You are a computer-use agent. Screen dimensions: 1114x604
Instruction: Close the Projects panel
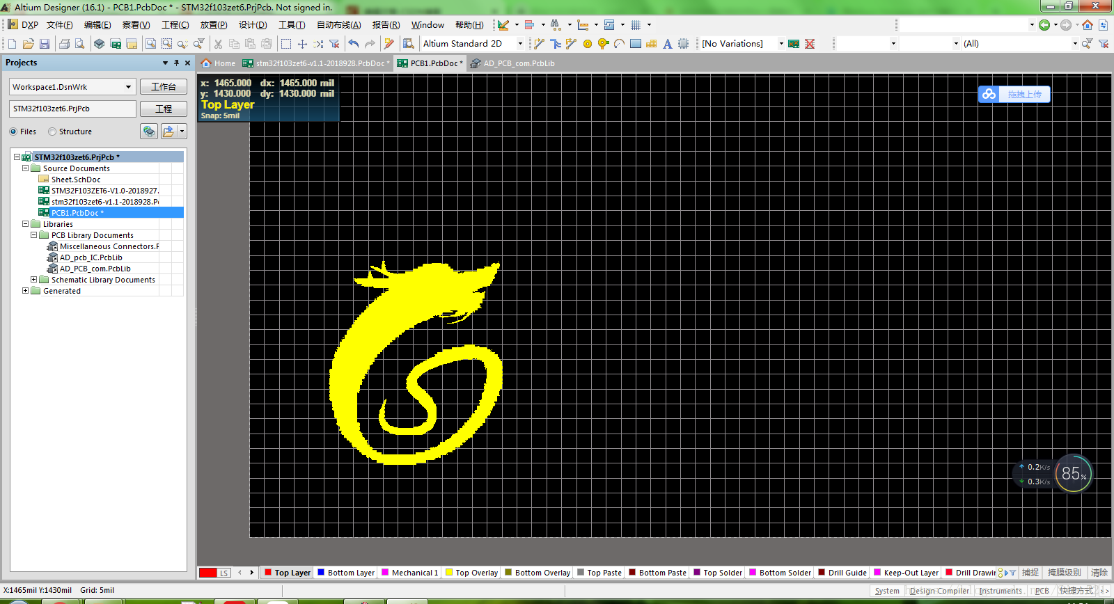187,63
